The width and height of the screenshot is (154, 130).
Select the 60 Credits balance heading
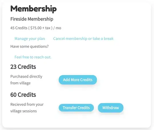tap(23, 95)
